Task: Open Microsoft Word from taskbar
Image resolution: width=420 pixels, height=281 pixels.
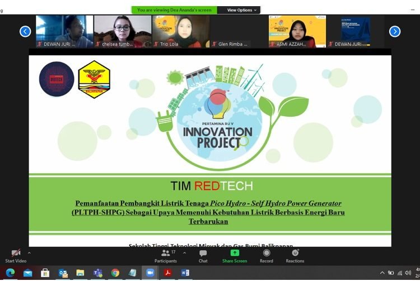Action: (185, 273)
